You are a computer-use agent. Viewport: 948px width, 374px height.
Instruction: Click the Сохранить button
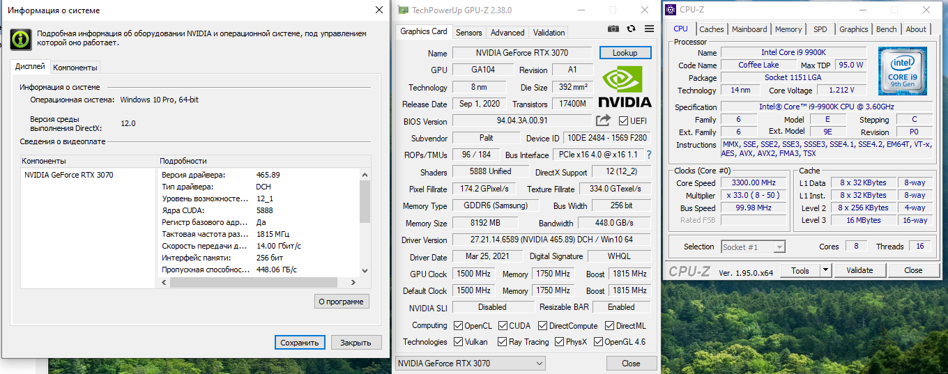(x=299, y=343)
